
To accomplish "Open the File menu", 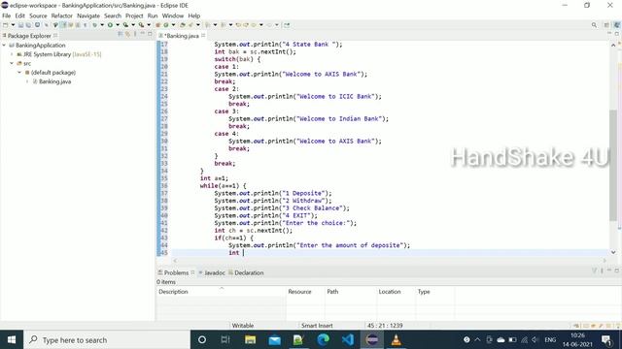I will coord(7,16).
